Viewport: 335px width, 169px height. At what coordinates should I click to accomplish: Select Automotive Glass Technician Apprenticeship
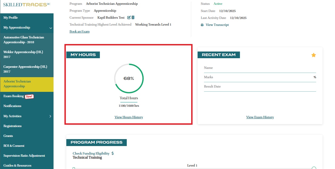click(x=24, y=40)
